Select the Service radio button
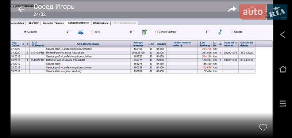Viewport: 292px width, 138px height. [232, 32]
